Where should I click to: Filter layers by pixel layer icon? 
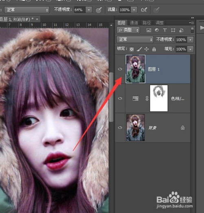149,30
